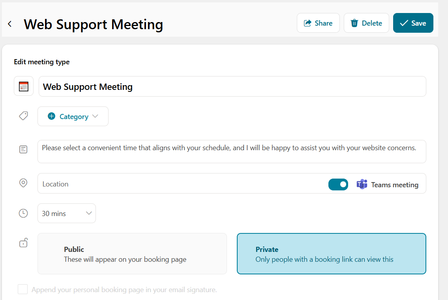Viewport: 448px width, 300px height.
Task: Click the back arrow beside the title
Action: [x=10, y=24]
